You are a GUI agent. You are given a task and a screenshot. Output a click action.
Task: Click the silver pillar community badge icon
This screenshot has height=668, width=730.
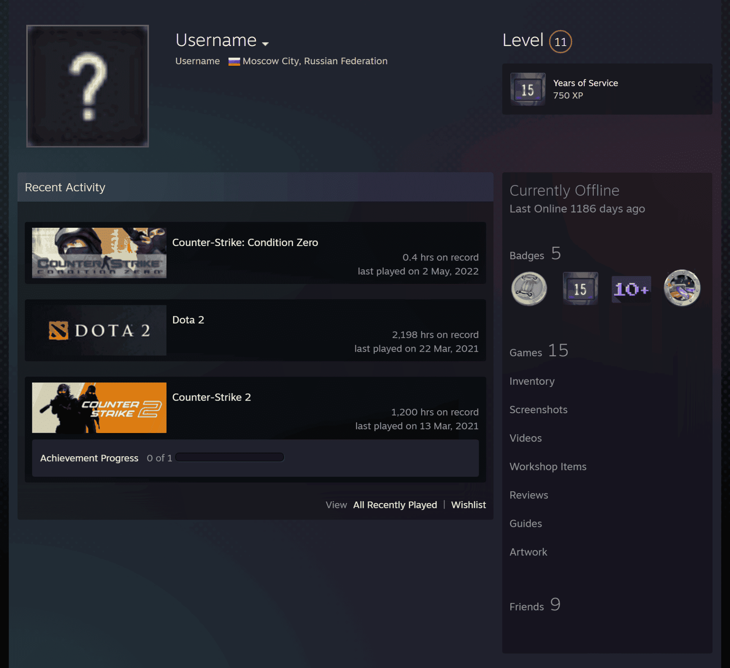[529, 289]
